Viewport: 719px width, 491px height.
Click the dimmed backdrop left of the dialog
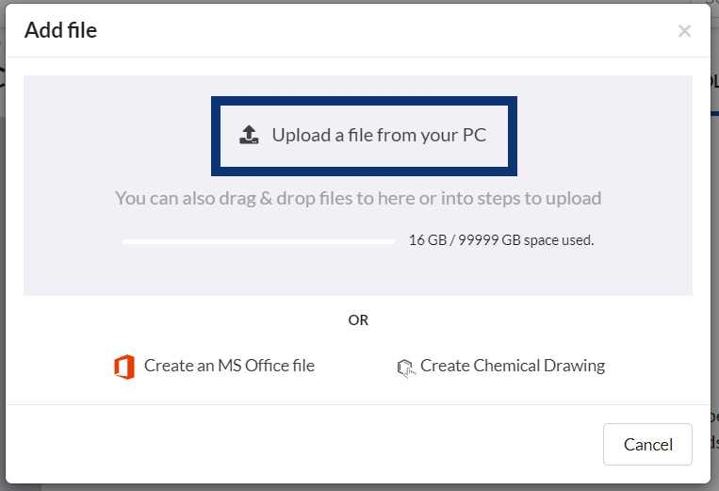(x=3, y=283)
